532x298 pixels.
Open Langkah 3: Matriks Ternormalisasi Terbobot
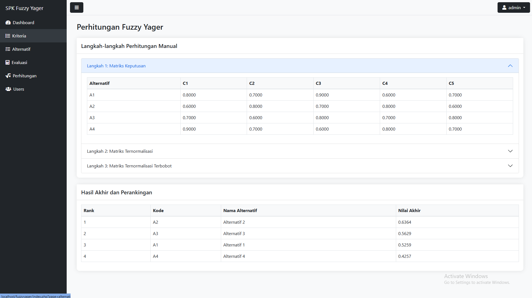point(300,166)
